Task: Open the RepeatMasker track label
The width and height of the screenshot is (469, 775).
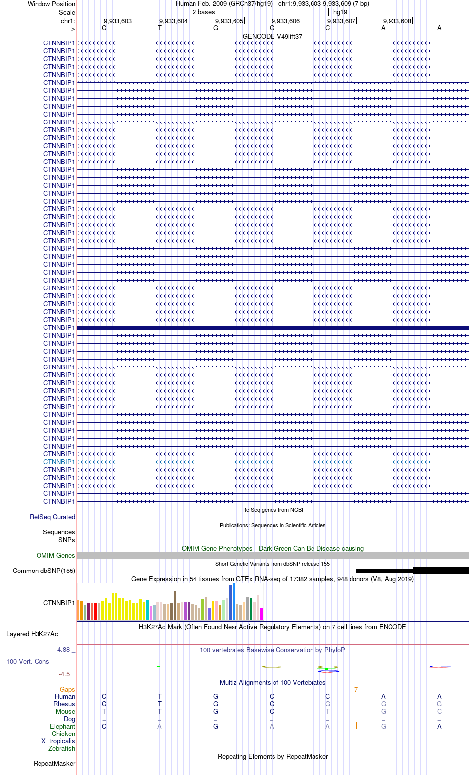Action: pyautogui.click(x=54, y=763)
